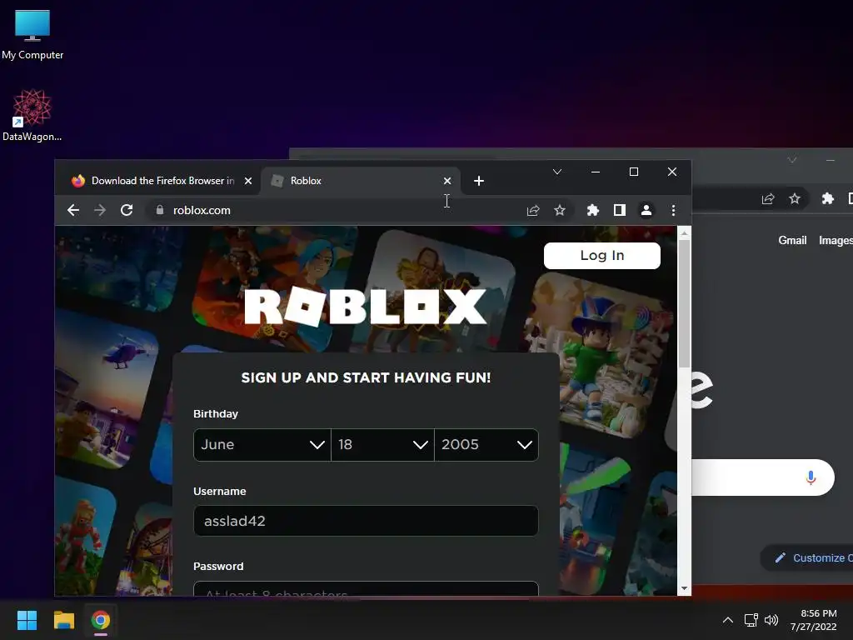Click bookmark star in background Chrome window
This screenshot has height=640, width=853.
(795, 198)
